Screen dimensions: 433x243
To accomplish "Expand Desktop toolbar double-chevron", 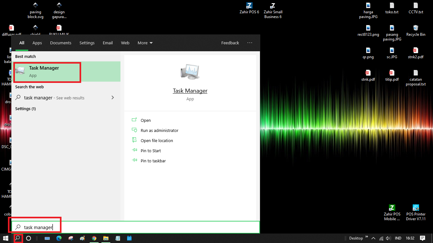I will tap(367, 237).
